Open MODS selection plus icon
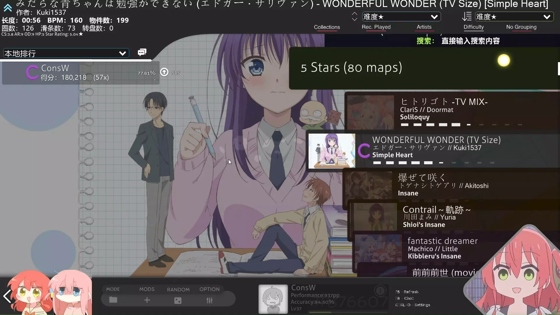560x315 pixels. tap(147, 300)
